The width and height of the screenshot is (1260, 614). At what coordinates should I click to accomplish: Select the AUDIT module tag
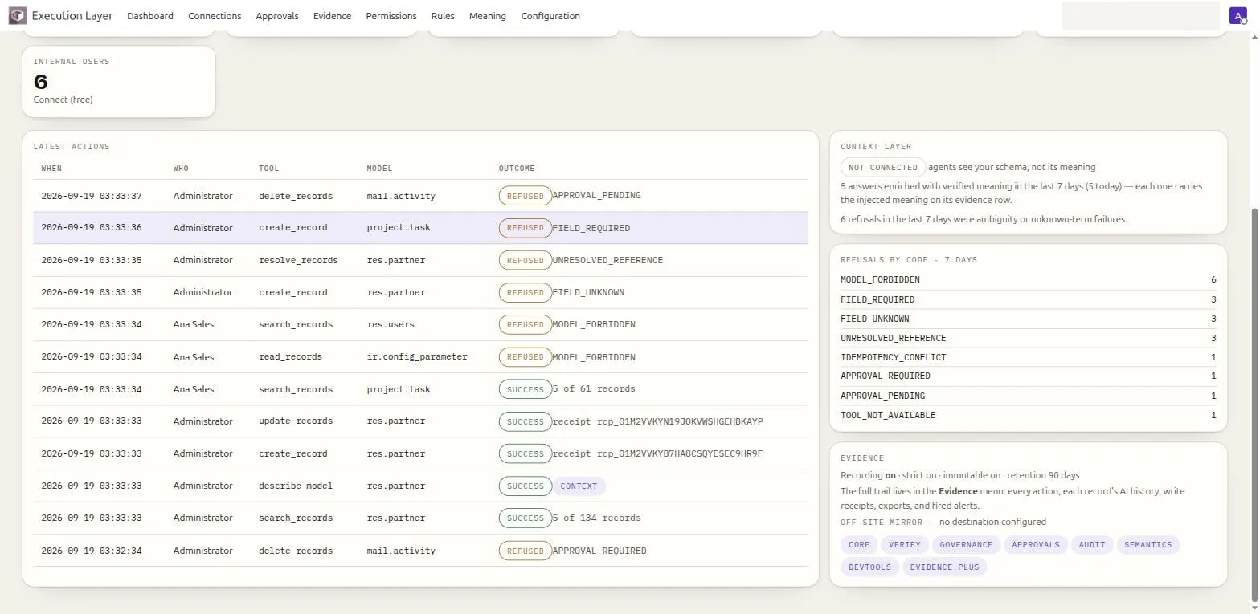(x=1092, y=545)
